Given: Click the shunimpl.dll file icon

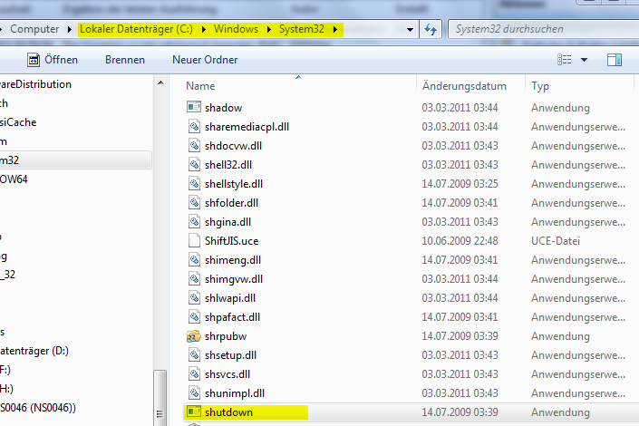Looking at the screenshot, I should 194,393.
